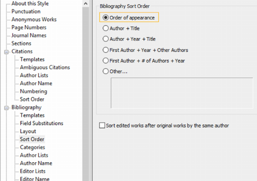This screenshot has width=257, height=181.
Task: Open the Sections settings
Action: tap(21, 44)
